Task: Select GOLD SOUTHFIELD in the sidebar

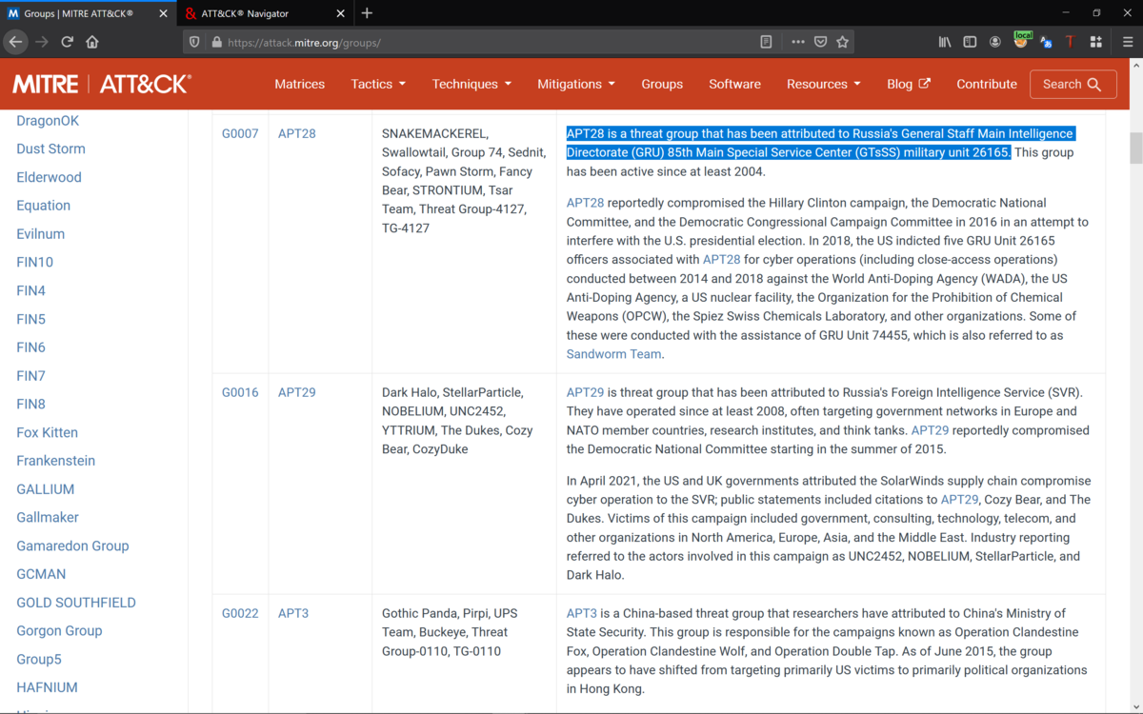Action: [x=76, y=603]
